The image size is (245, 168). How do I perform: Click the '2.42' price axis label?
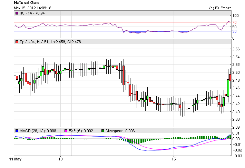pyautogui.click(x=236, y=104)
